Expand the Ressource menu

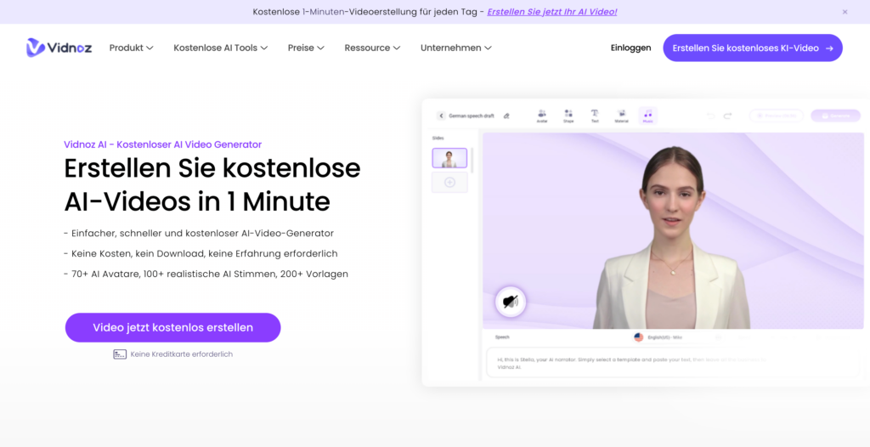pyautogui.click(x=372, y=48)
